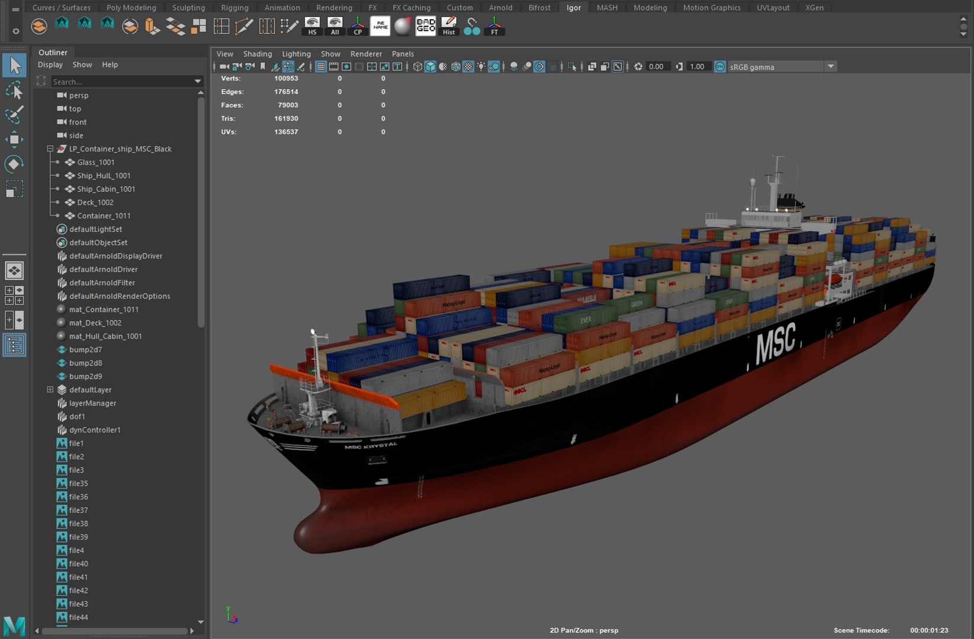Screen dimensions: 974x639
Task: Toggle sRGB color management button
Action: 720,67
